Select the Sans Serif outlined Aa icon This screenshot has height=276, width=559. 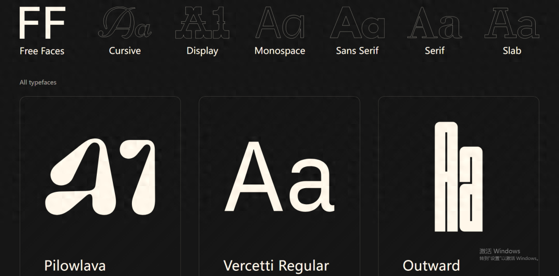tap(357, 23)
